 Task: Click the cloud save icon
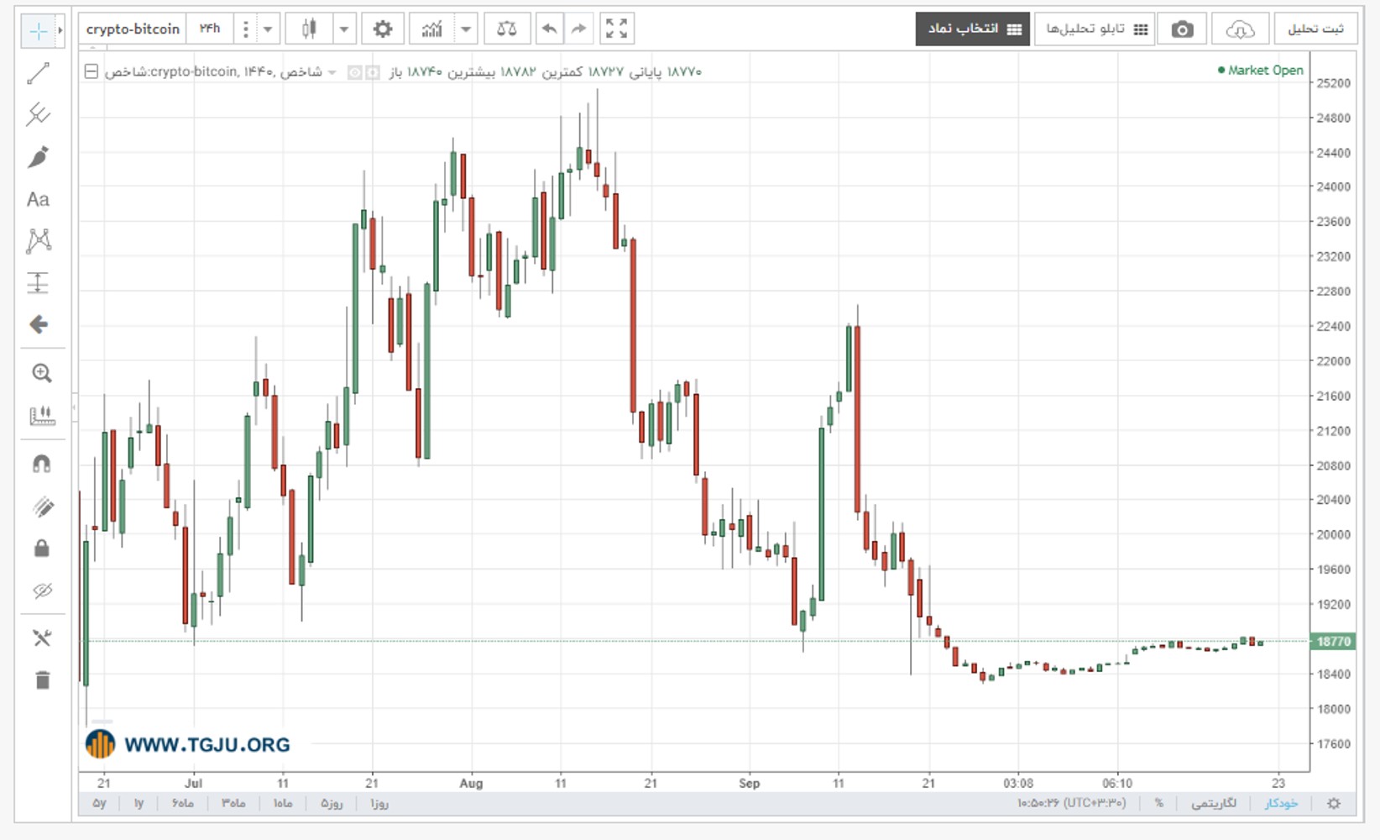1241,29
